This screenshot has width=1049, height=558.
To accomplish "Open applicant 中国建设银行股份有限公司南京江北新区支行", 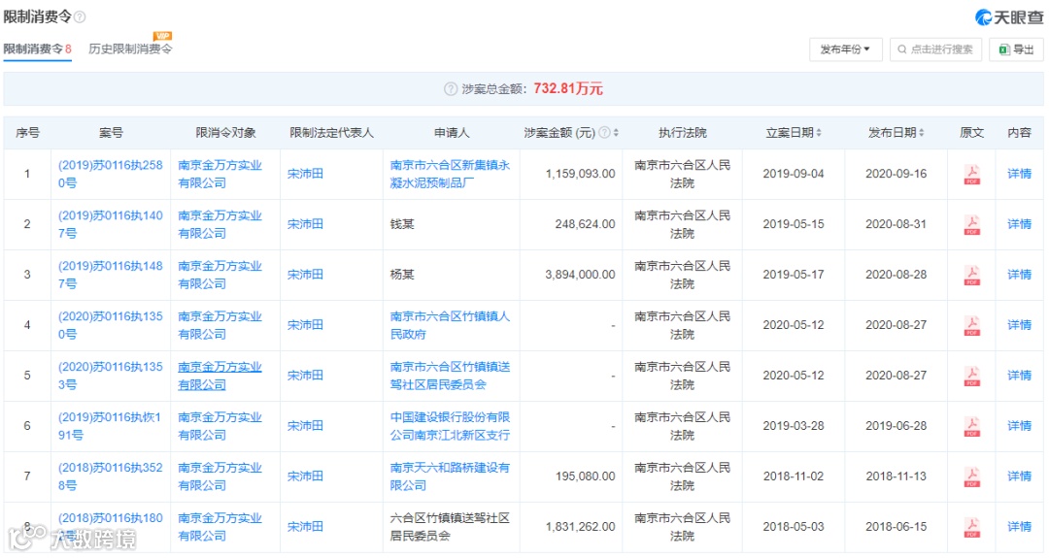I will pyautogui.click(x=451, y=426).
